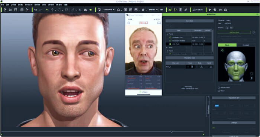Enable the Smooth Head checkbox
This screenshot has height=137, width=260.
click(x=218, y=88)
